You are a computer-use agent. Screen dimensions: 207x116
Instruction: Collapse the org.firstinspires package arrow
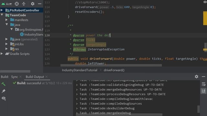click(x=12, y=29)
